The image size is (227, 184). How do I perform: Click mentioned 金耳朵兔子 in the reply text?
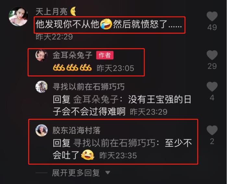click(96, 99)
